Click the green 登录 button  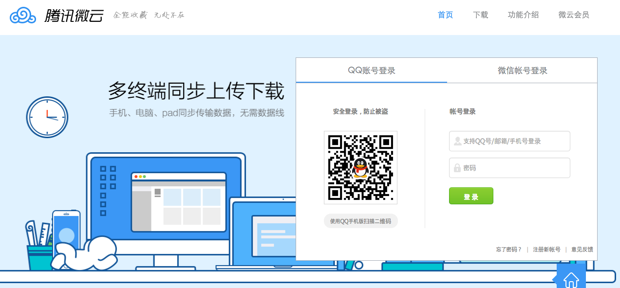pos(471,196)
